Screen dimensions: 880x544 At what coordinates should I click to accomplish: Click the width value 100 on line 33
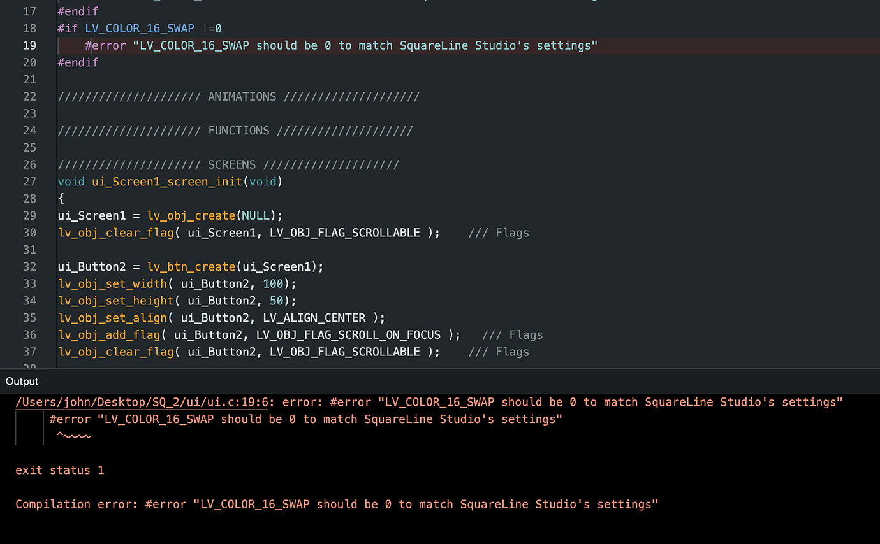click(273, 283)
